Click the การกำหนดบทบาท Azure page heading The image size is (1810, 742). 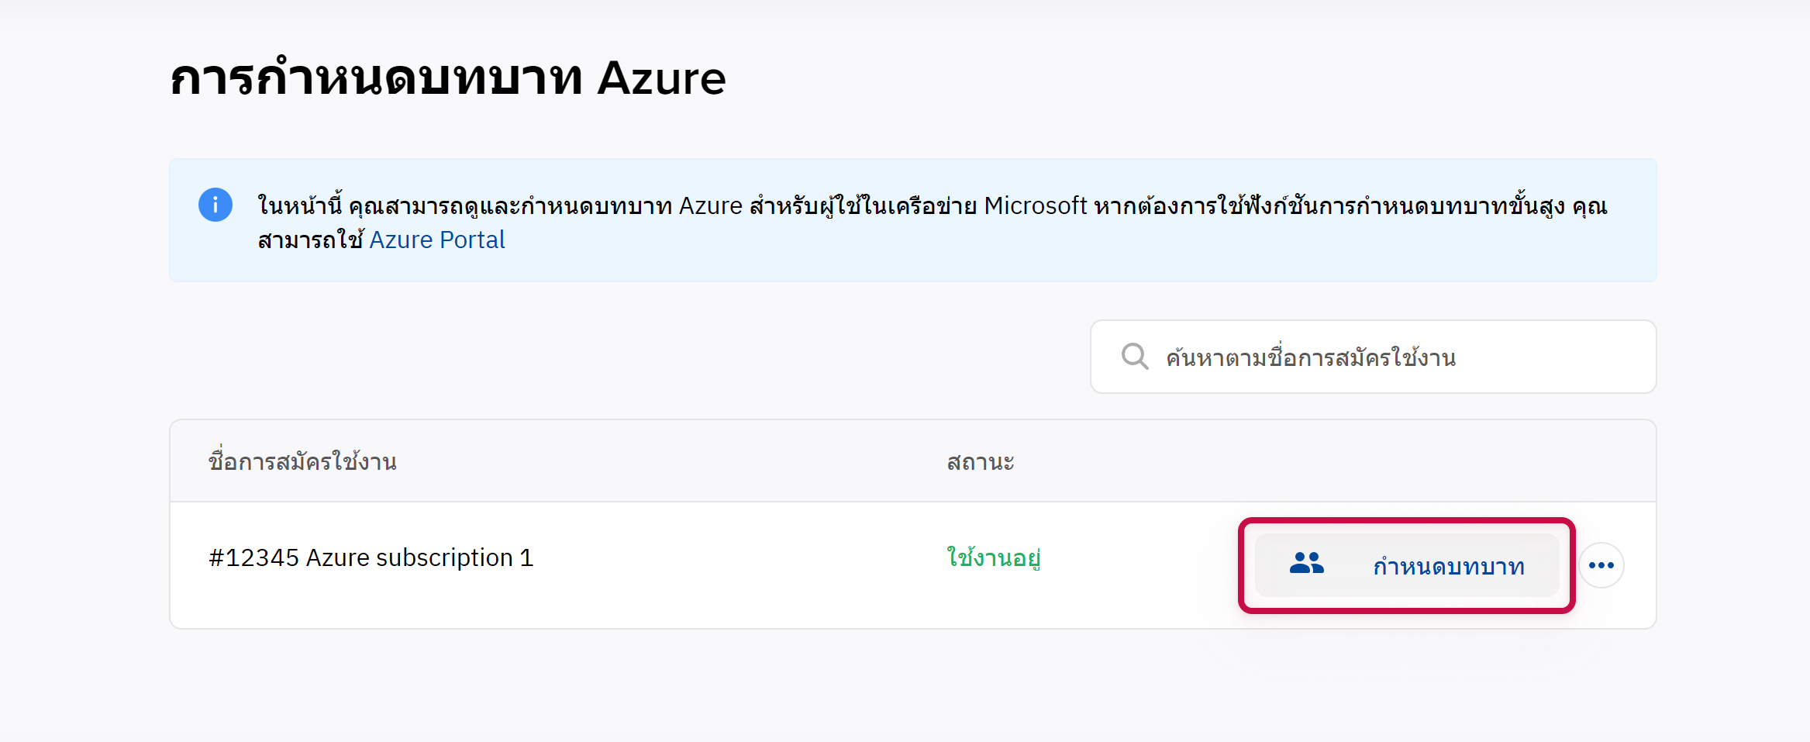pyautogui.click(x=447, y=78)
